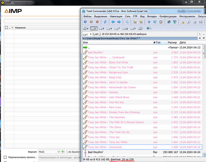
Task: Select Tony Joe White - Hoodoo cue file
Action: point(142,92)
